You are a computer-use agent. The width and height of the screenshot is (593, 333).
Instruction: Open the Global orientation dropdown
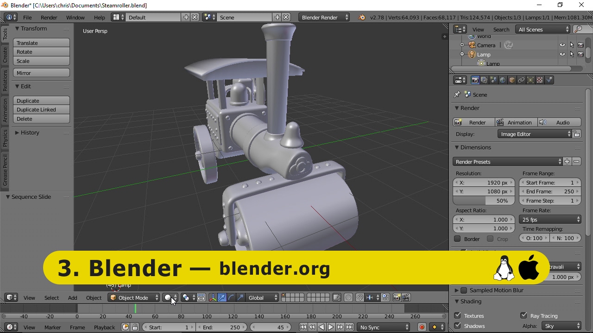tap(263, 297)
